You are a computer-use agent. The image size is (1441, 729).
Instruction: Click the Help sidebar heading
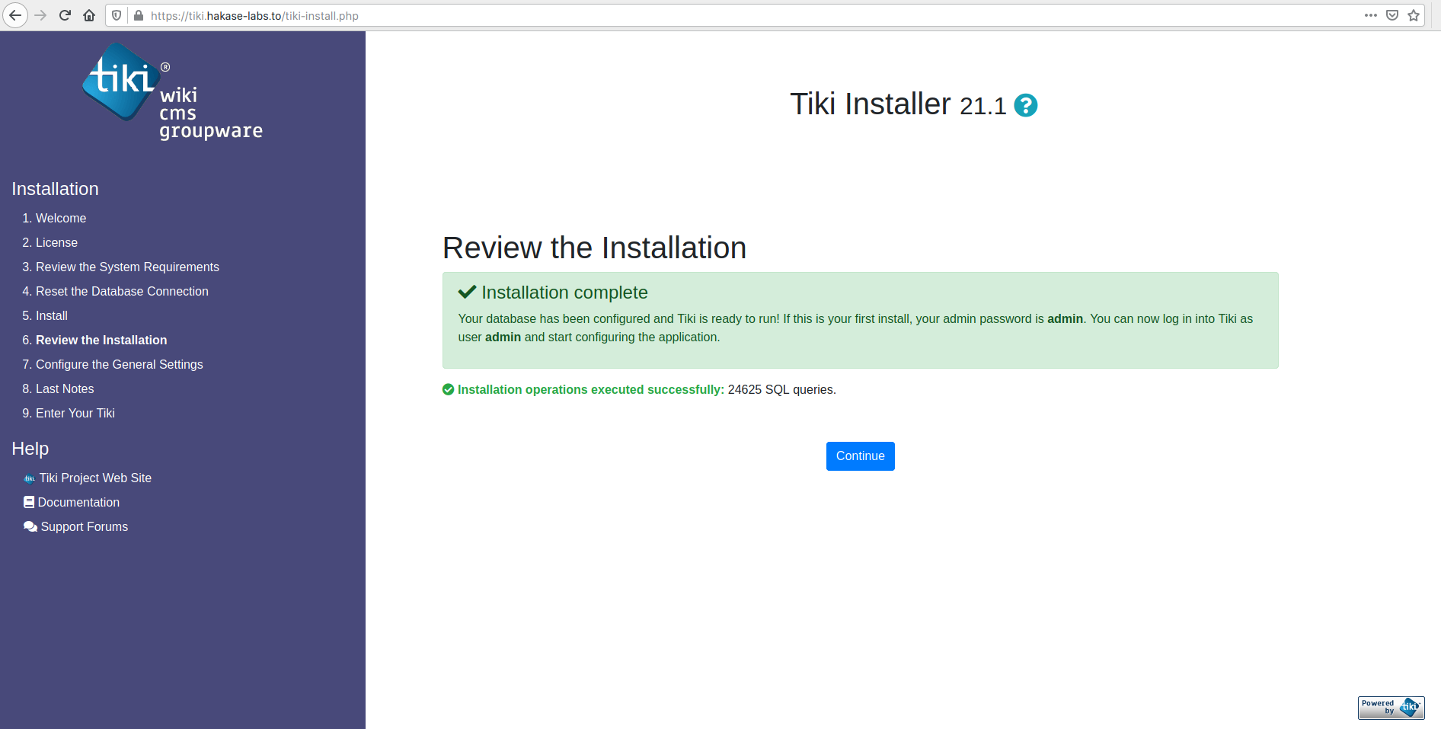point(30,449)
